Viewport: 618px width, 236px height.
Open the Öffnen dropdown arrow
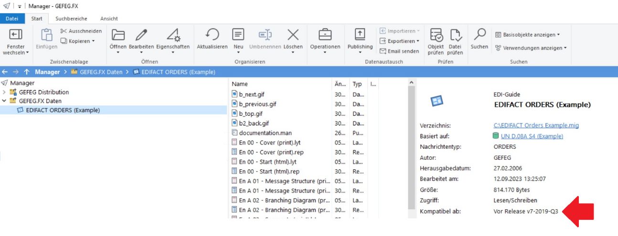click(x=118, y=52)
